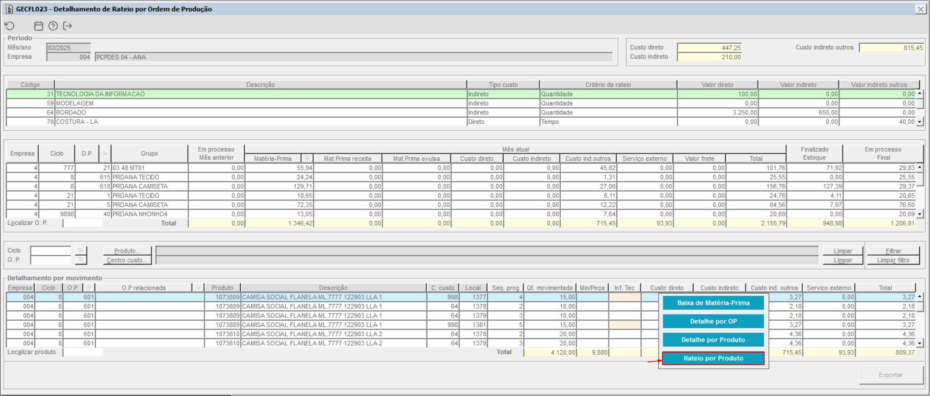The height and width of the screenshot is (396, 930).
Task: Click the Qt. movimentada column header
Action: pos(549,288)
